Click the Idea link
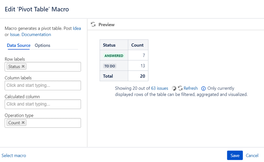264x162 pixels. click(77, 28)
